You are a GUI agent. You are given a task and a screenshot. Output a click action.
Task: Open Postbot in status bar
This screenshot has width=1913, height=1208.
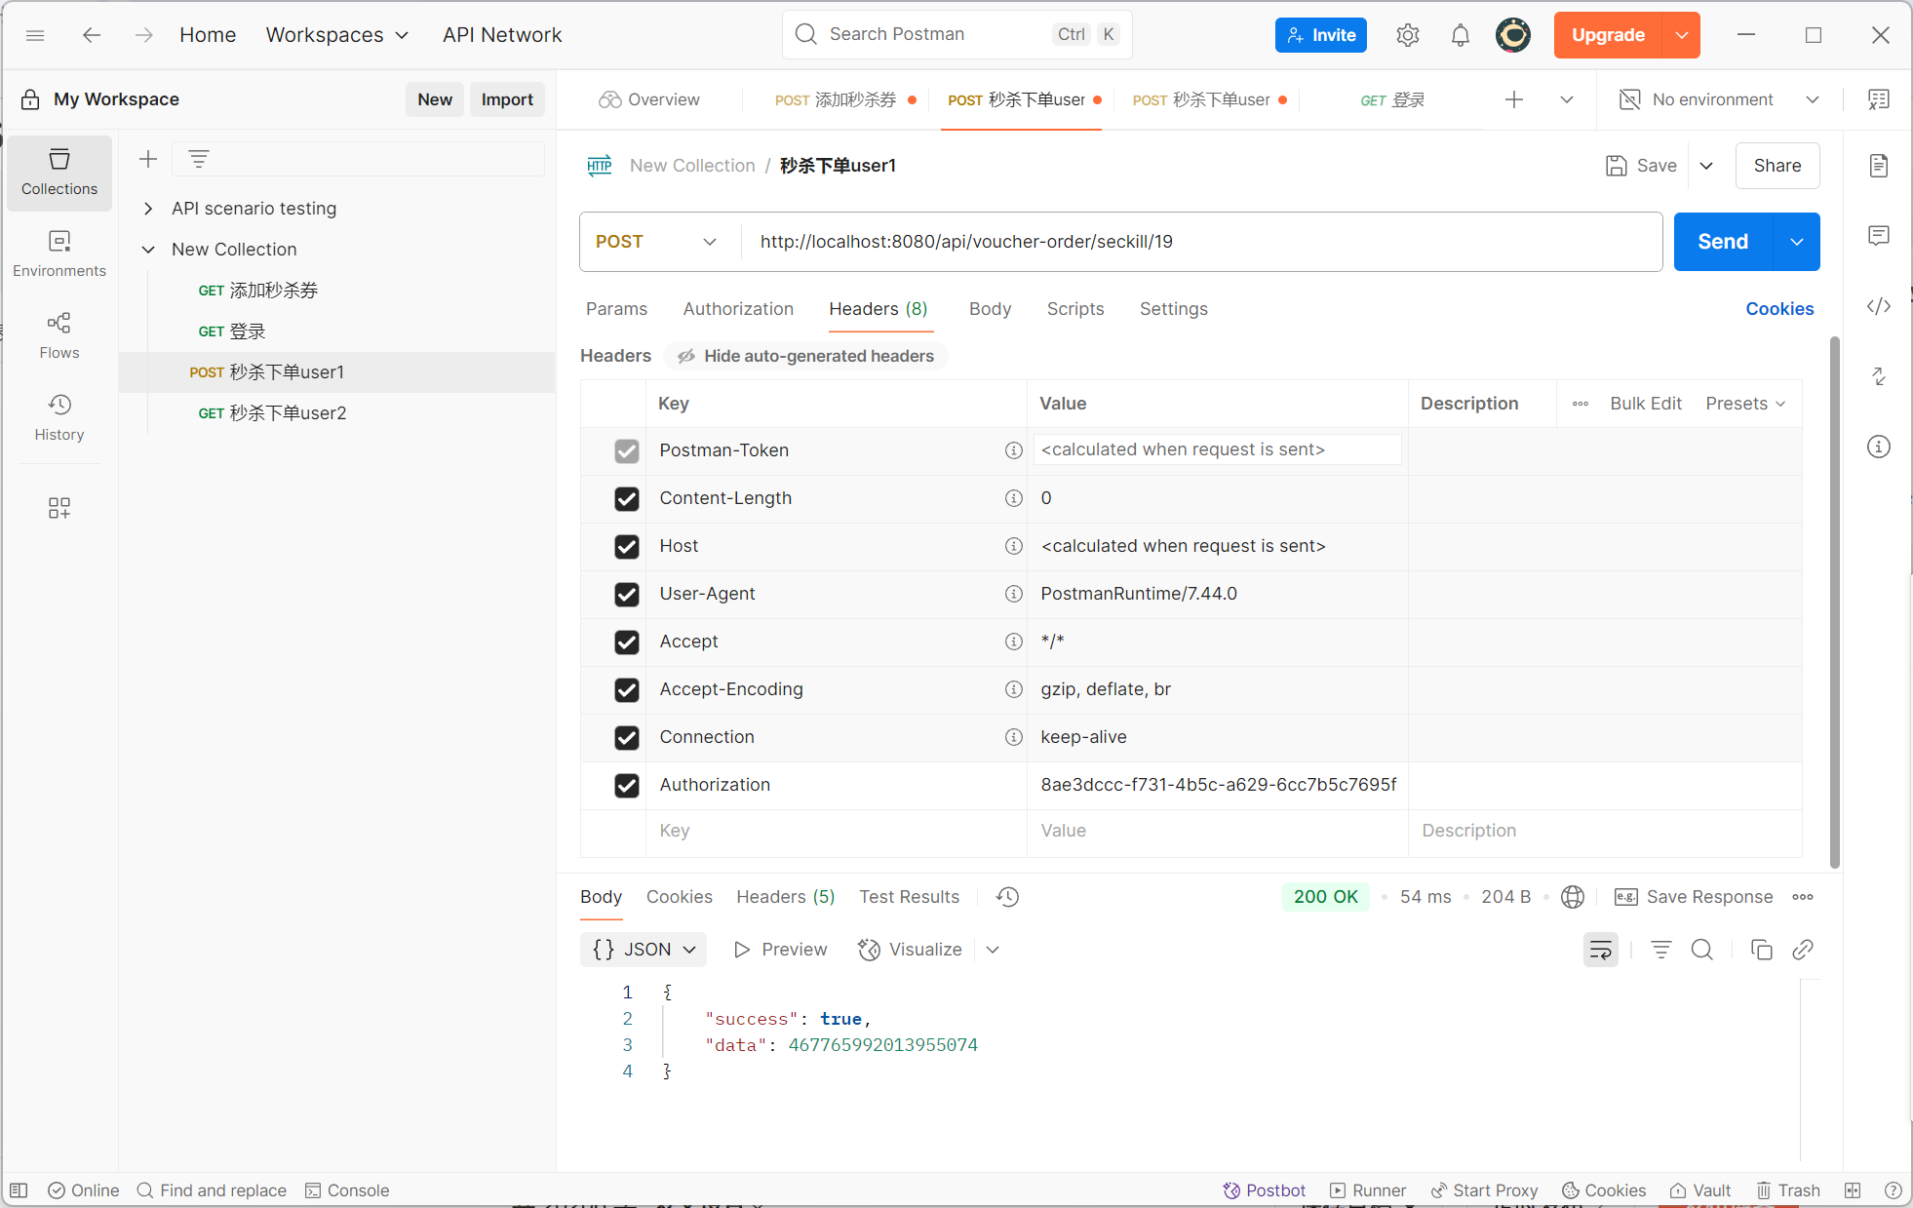[x=1265, y=1189]
